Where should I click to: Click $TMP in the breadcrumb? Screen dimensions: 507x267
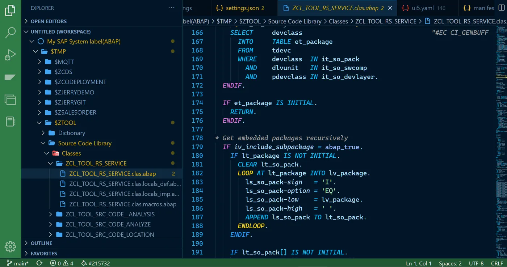224,21
